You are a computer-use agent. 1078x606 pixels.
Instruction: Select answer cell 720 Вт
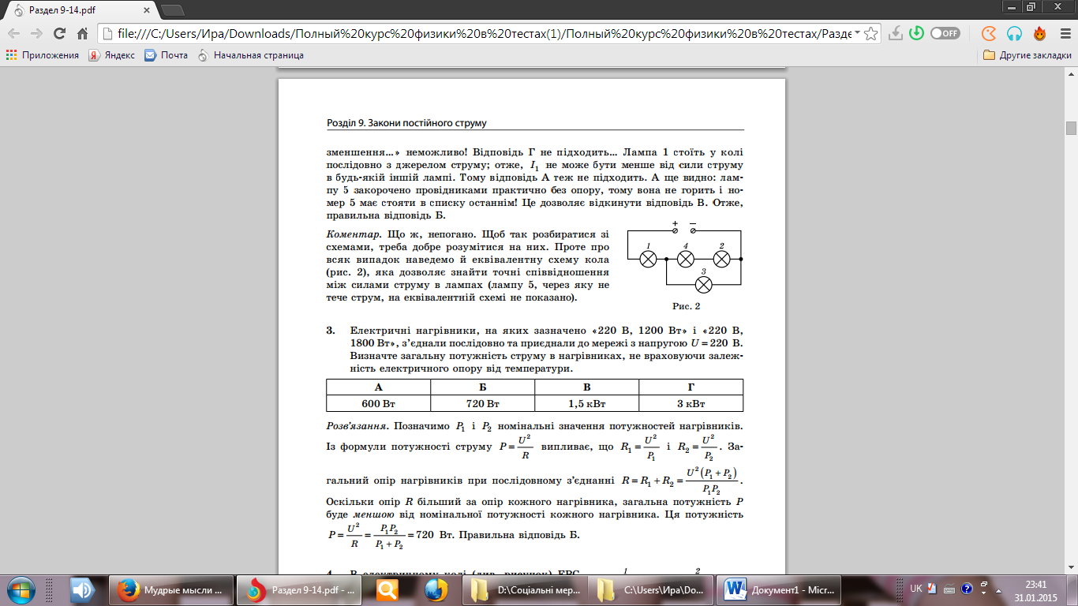point(483,403)
